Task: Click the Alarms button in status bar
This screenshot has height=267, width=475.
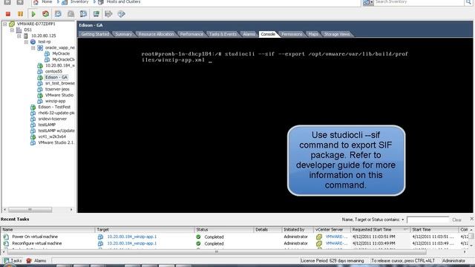Action: coord(36,260)
